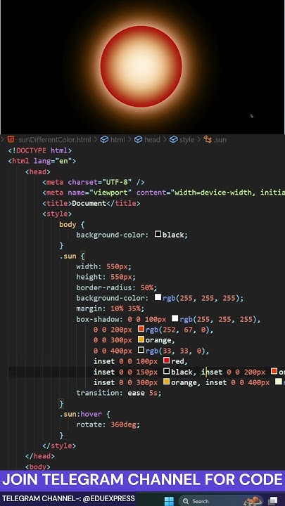Select the head breadcrumb segment

[147, 140]
